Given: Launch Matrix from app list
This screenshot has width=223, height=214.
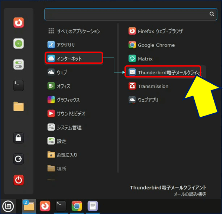Looking at the screenshot, I should pos(166,59).
